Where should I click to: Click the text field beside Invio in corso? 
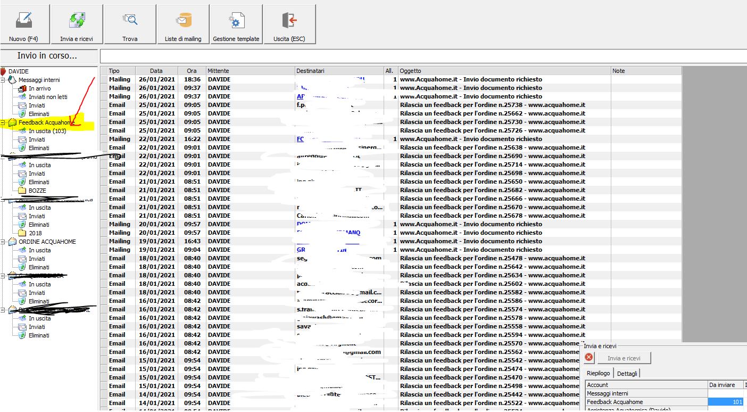pyautogui.click(x=423, y=56)
